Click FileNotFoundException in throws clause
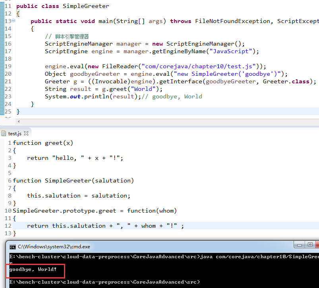Viewport: 319px width, 288px height. click(232, 21)
